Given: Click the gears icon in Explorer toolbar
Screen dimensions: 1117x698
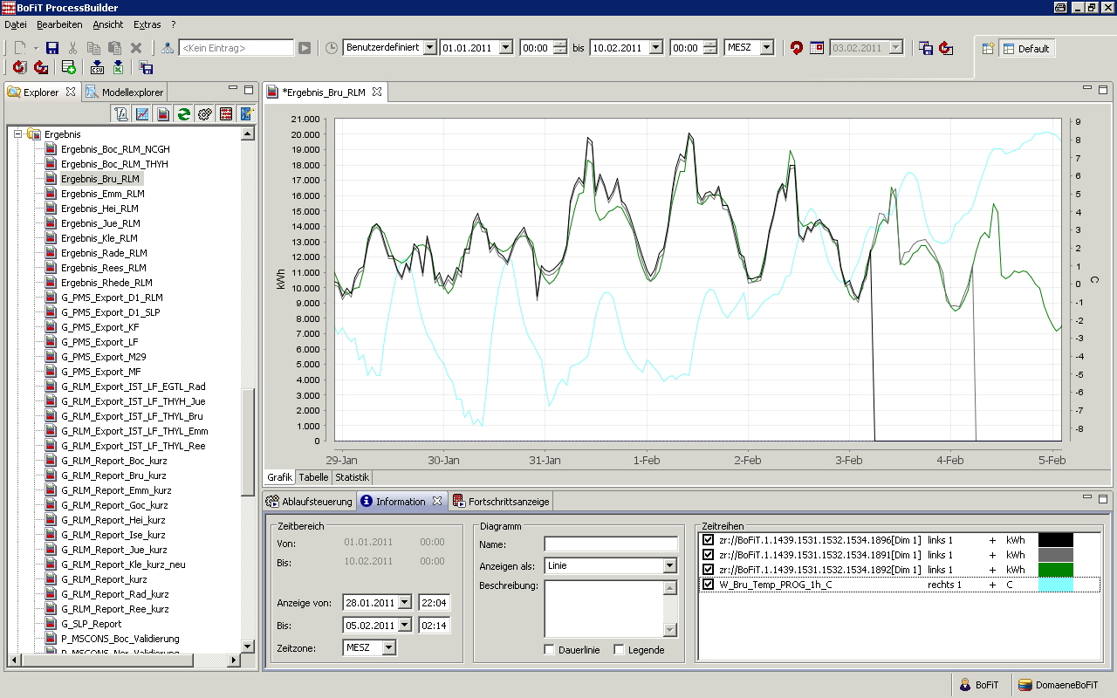Looking at the screenshot, I should [205, 113].
